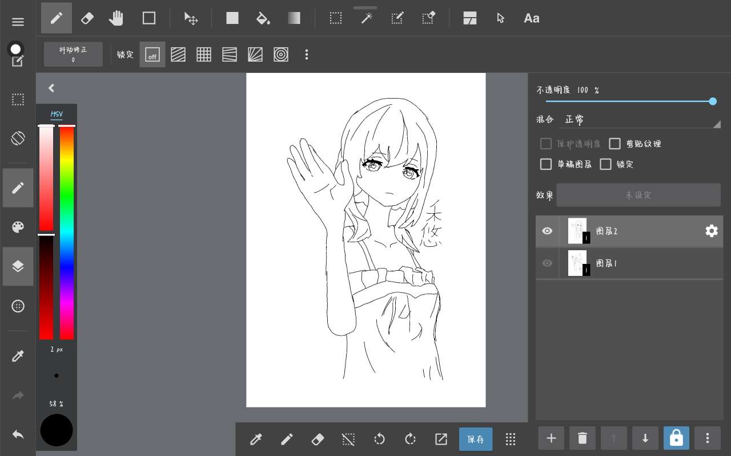This screenshot has width=731, height=456.
Task: Click the rainbow hue slider bar
Action: (x=67, y=233)
